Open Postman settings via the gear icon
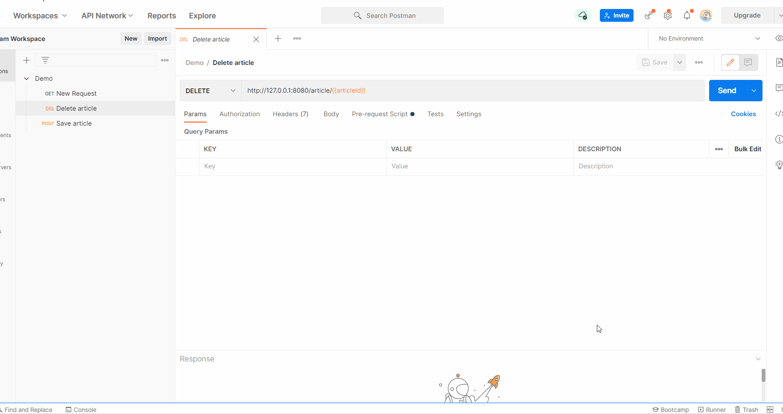Viewport: 783px width, 414px height. (x=667, y=15)
